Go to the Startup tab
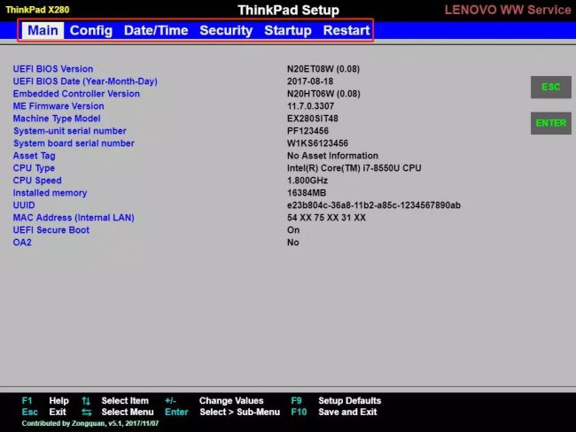 (288, 30)
